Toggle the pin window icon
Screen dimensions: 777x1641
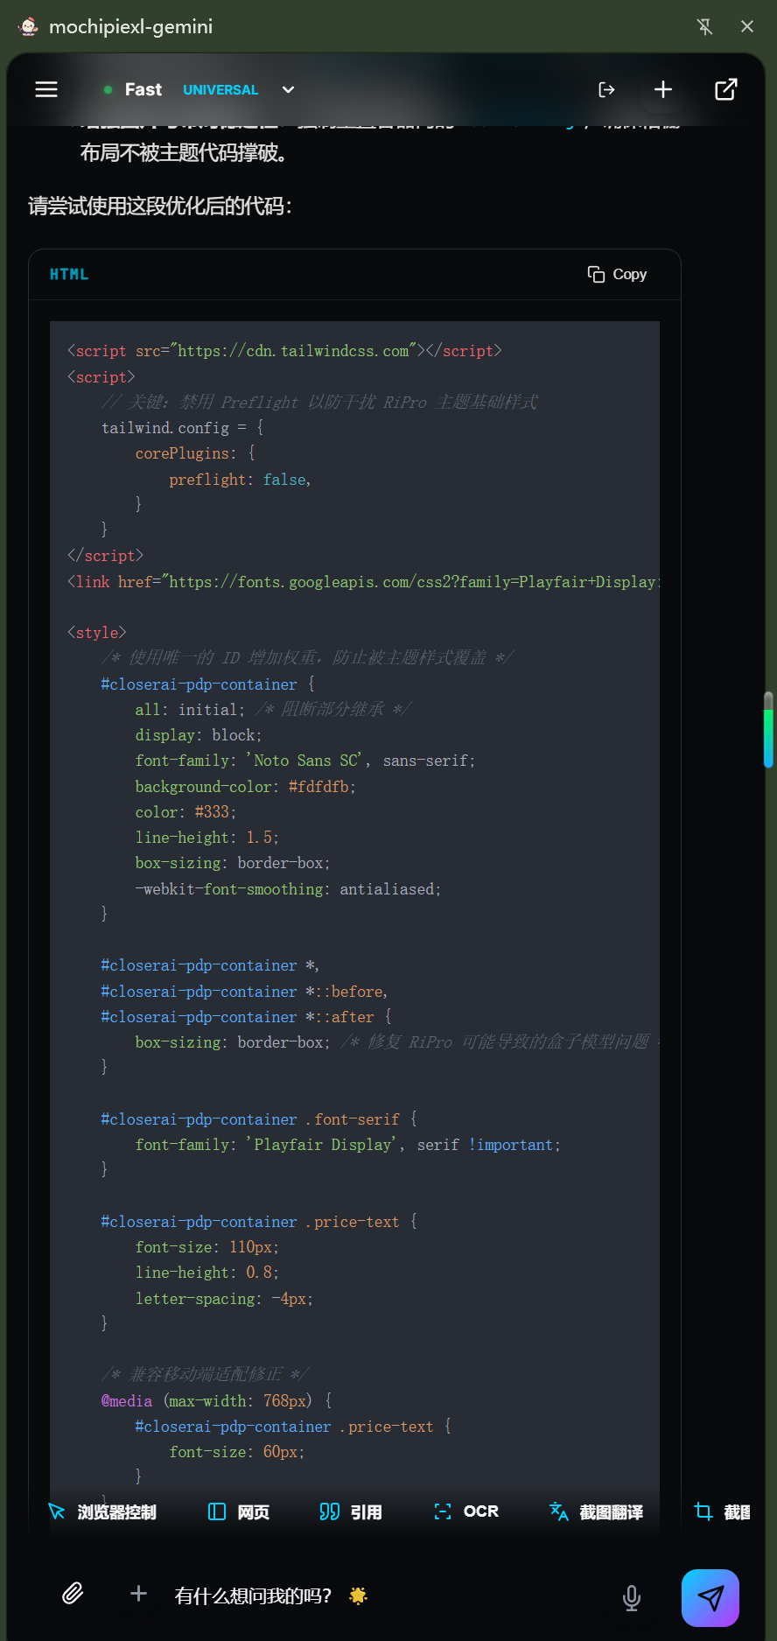704,26
